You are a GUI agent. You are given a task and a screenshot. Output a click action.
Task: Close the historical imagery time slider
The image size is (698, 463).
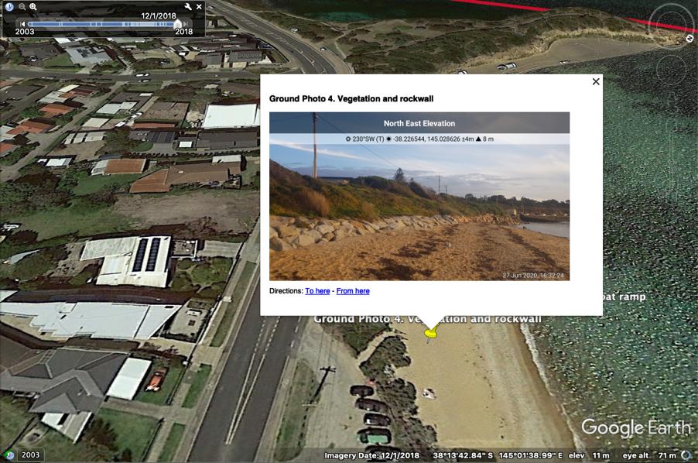point(199,7)
